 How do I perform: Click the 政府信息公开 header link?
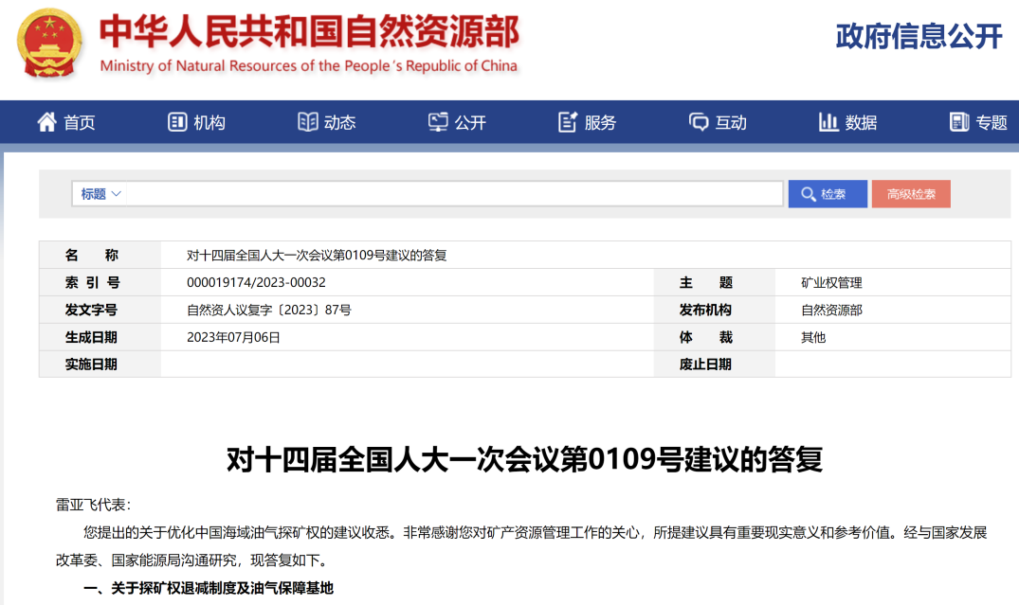pyautogui.click(x=919, y=37)
